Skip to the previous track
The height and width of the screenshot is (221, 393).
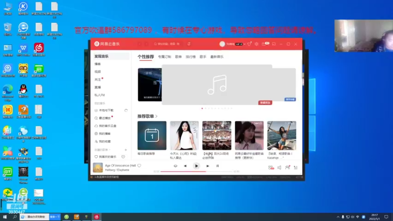185,166
